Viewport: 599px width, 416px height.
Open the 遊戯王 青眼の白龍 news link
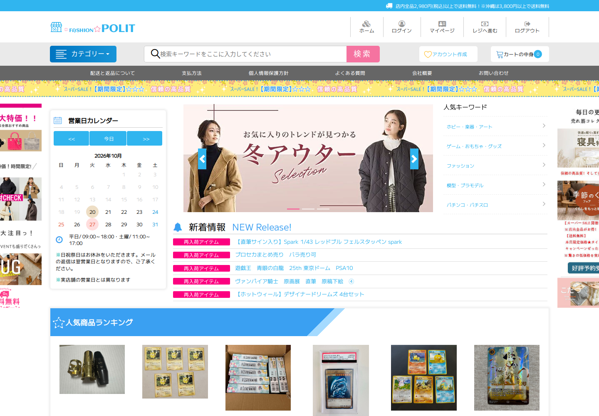pyautogui.click(x=294, y=268)
